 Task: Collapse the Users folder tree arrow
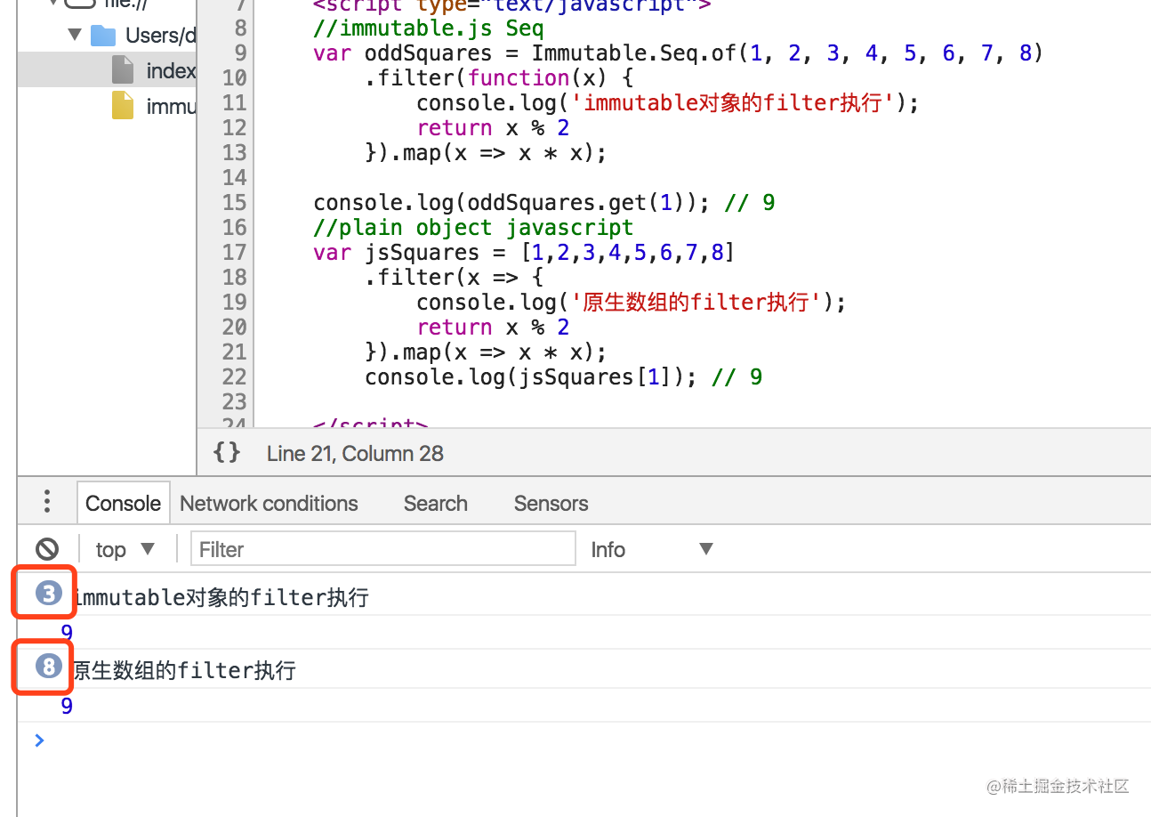click(74, 36)
